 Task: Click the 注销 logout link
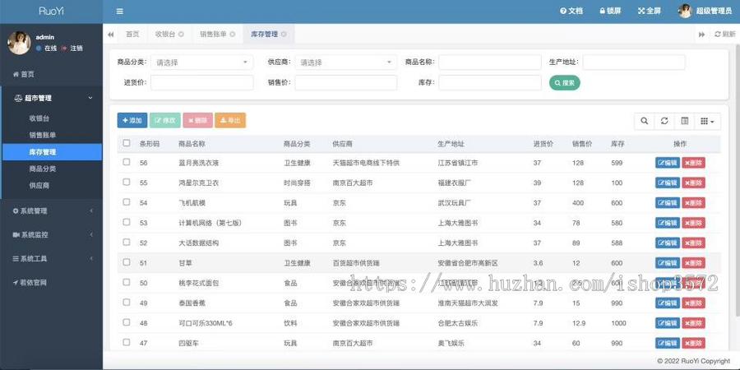(72, 49)
